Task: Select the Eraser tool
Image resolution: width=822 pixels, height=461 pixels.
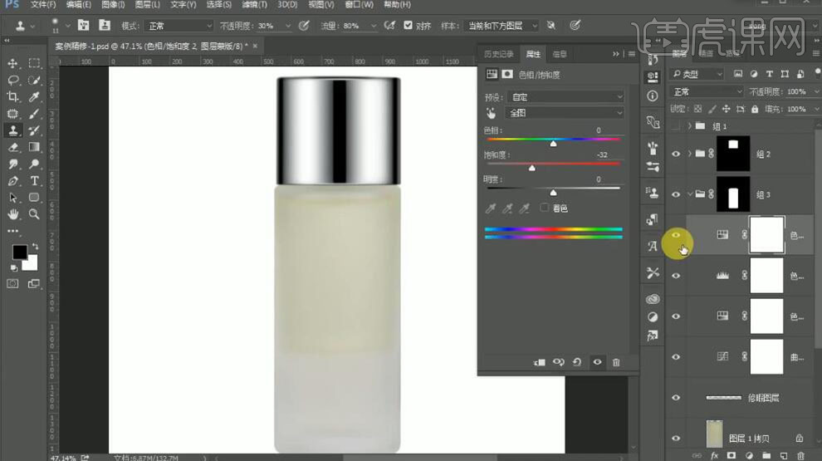Action: (12, 147)
